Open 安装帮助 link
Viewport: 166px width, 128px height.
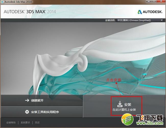click(x=11, y=122)
